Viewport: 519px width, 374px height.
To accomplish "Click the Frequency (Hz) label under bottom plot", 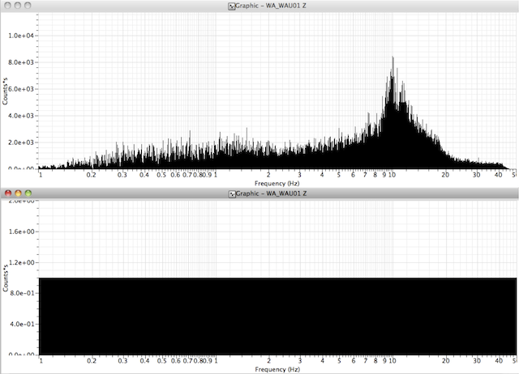I will click(277, 369).
